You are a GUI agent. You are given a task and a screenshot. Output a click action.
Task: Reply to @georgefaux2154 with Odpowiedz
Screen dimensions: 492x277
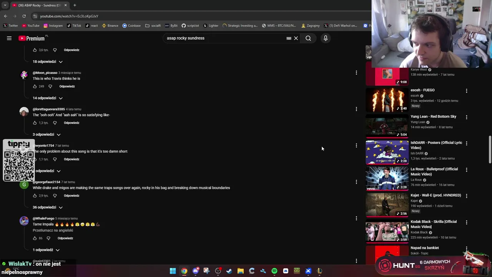(x=71, y=195)
